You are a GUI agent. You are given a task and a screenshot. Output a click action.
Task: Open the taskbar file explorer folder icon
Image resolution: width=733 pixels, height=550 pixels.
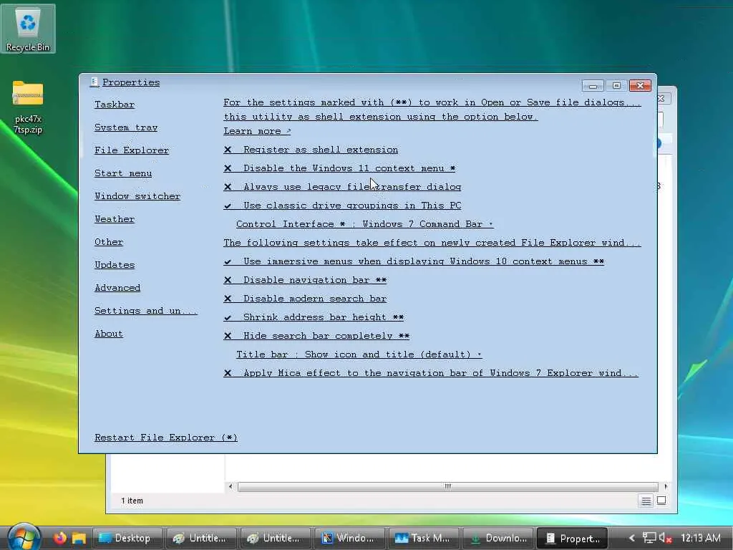click(79, 539)
